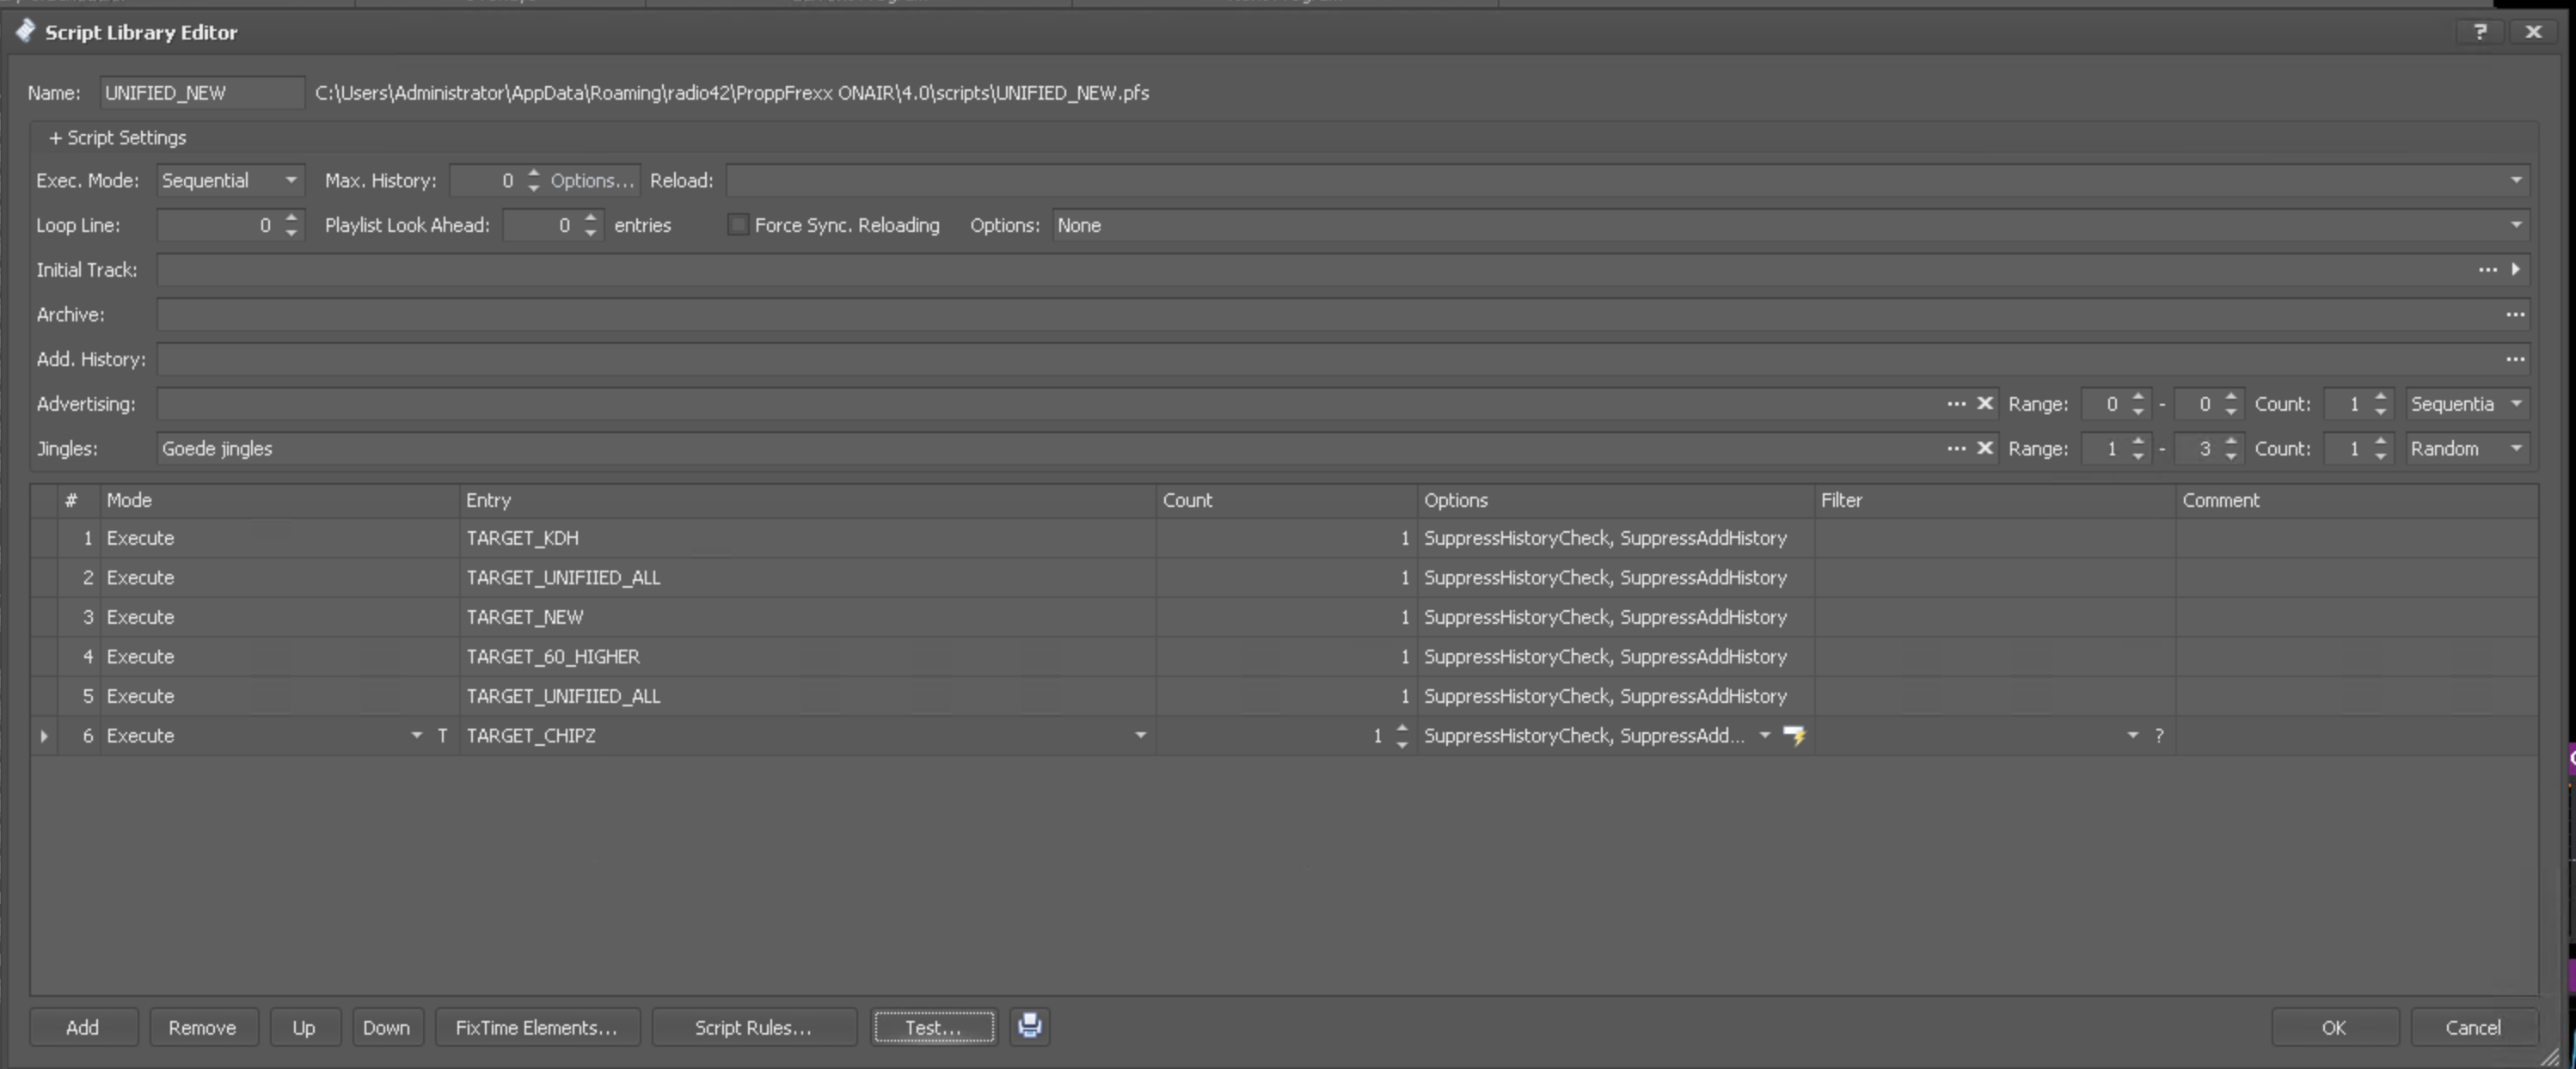Clear the Advertising entry with X icon
The image size is (2576, 1069).
[1985, 404]
